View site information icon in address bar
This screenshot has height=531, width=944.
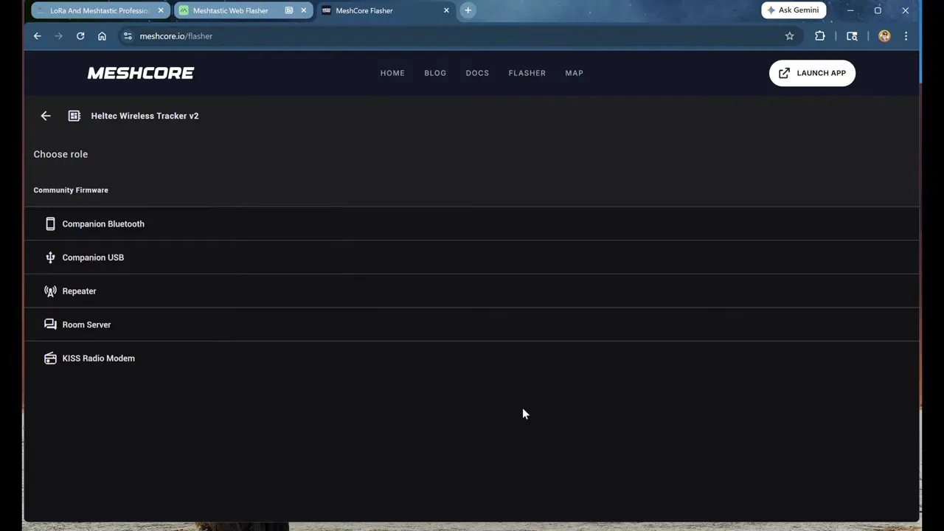[128, 36]
